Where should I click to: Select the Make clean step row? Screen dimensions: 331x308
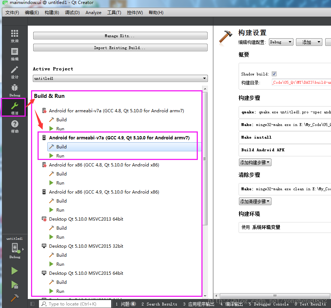coord(285,189)
